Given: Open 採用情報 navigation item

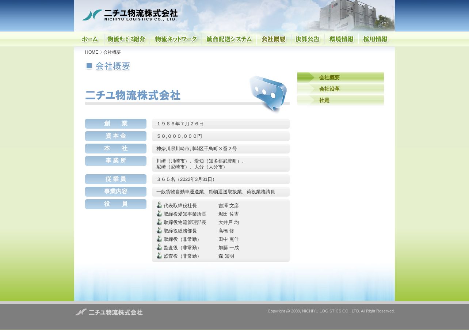Looking at the screenshot, I should (x=375, y=39).
